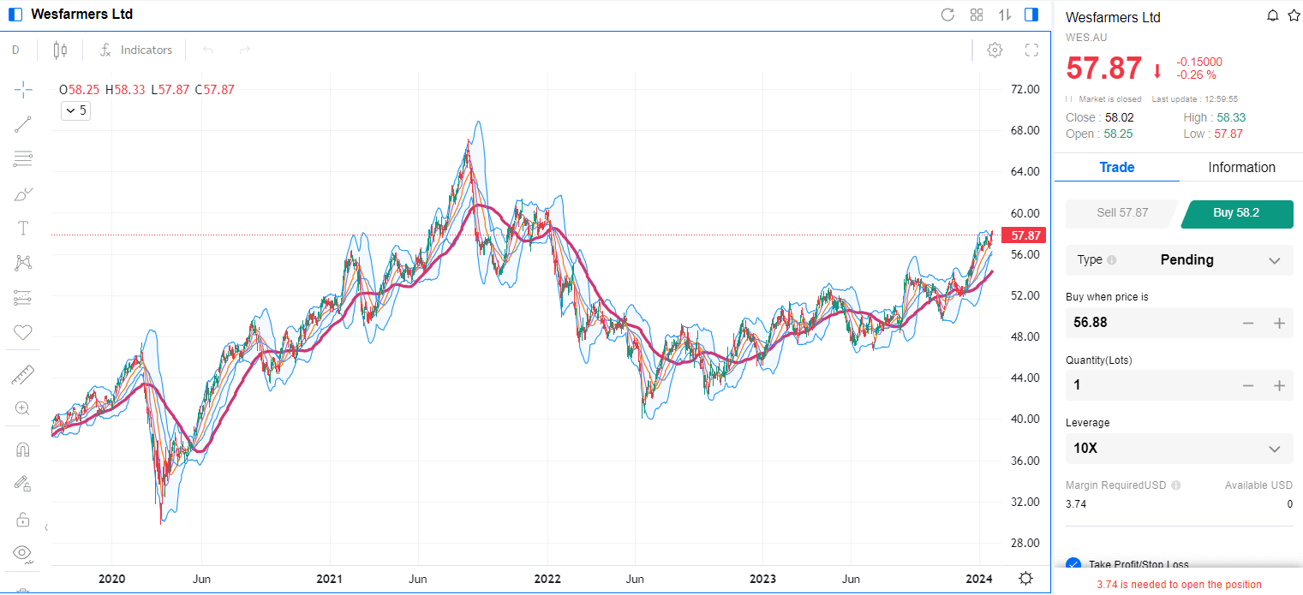Select the trend line drawing tool

tap(23, 125)
